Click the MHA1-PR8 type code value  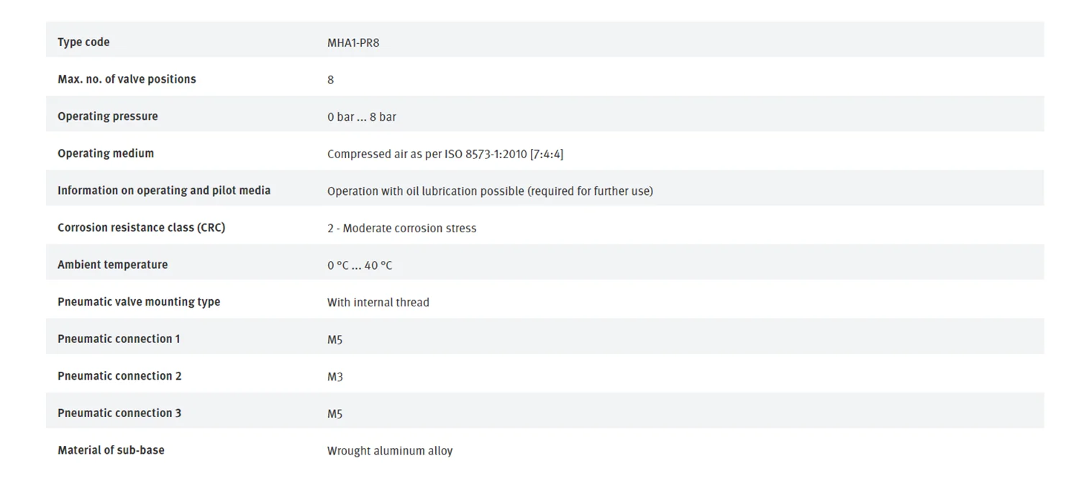point(353,42)
